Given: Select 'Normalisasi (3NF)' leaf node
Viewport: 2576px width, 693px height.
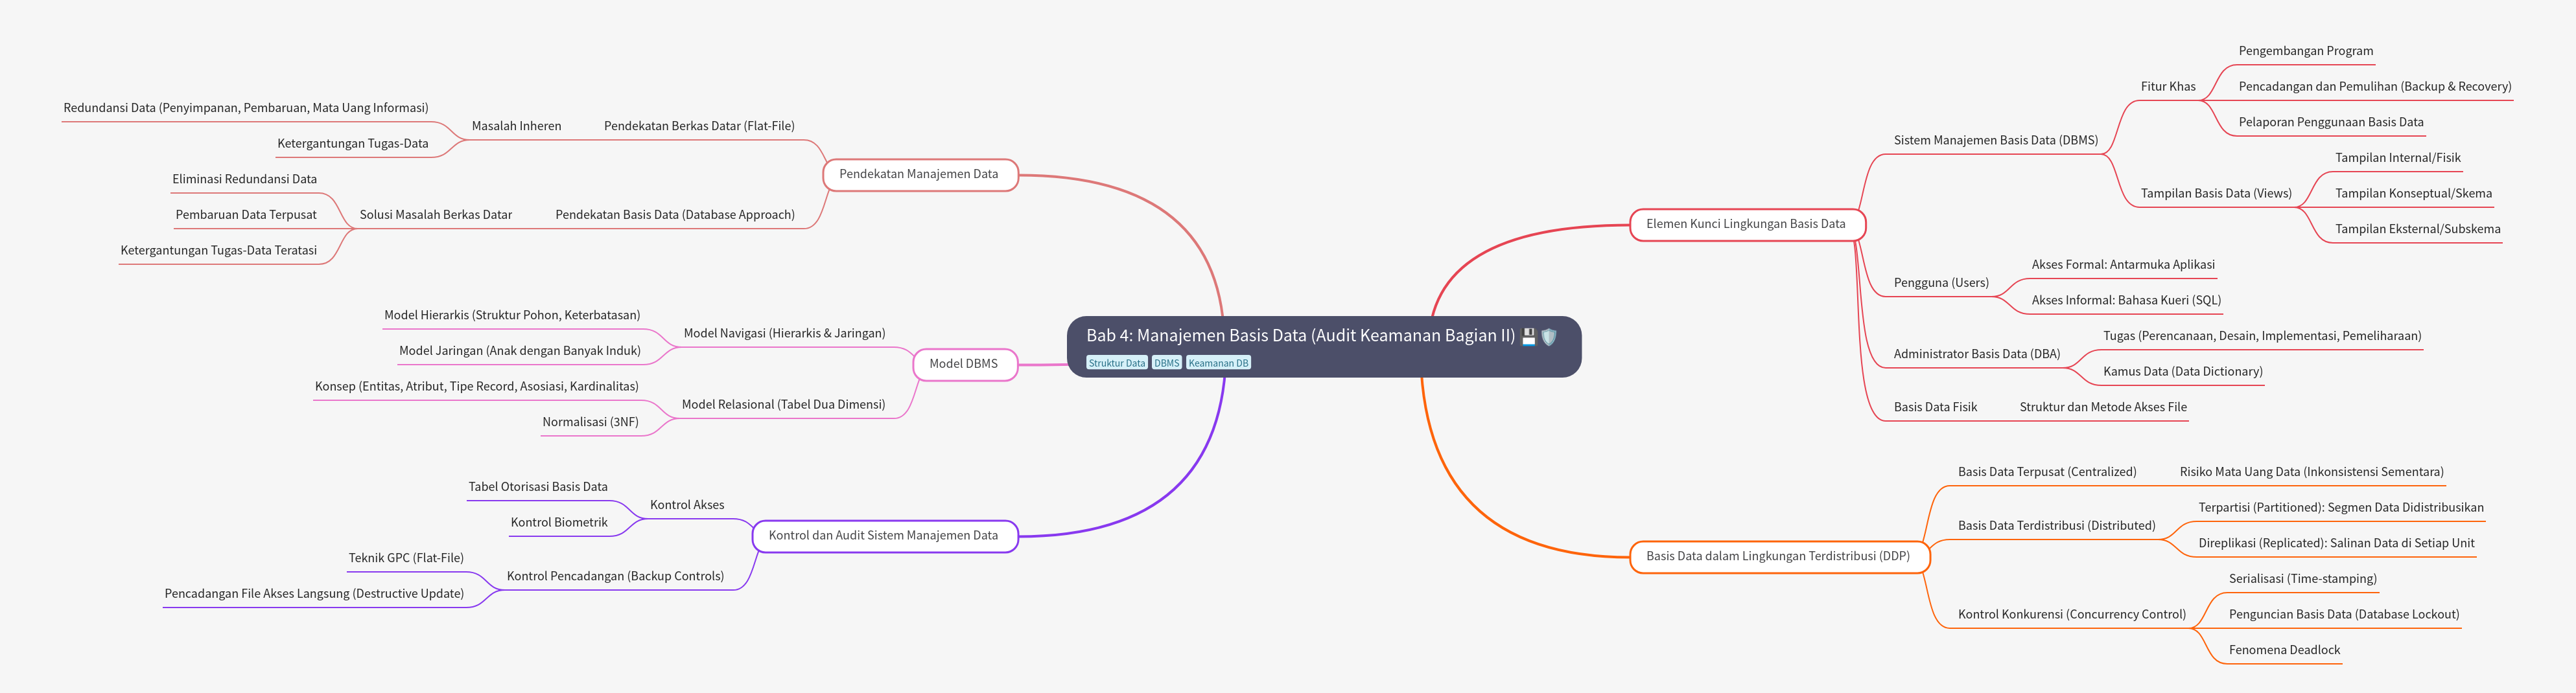Looking at the screenshot, I should pyautogui.click(x=590, y=422).
